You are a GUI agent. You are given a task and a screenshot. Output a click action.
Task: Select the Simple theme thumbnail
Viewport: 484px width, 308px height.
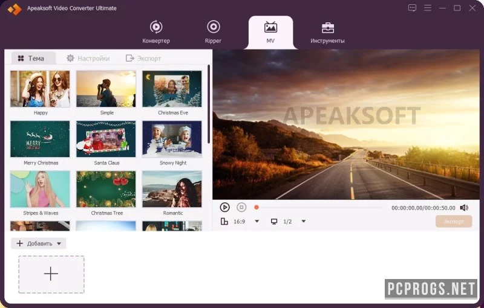tap(106, 89)
